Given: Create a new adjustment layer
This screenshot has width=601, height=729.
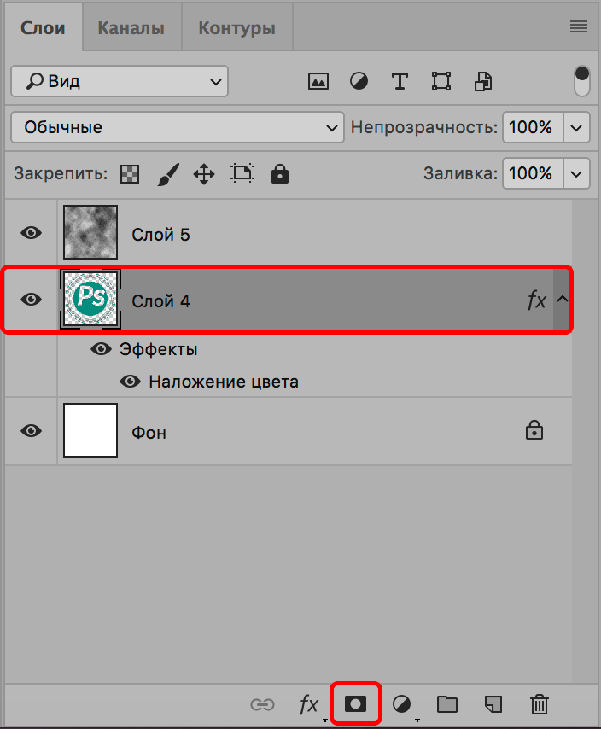Looking at the screenshot, I should (x=402, y=704).
